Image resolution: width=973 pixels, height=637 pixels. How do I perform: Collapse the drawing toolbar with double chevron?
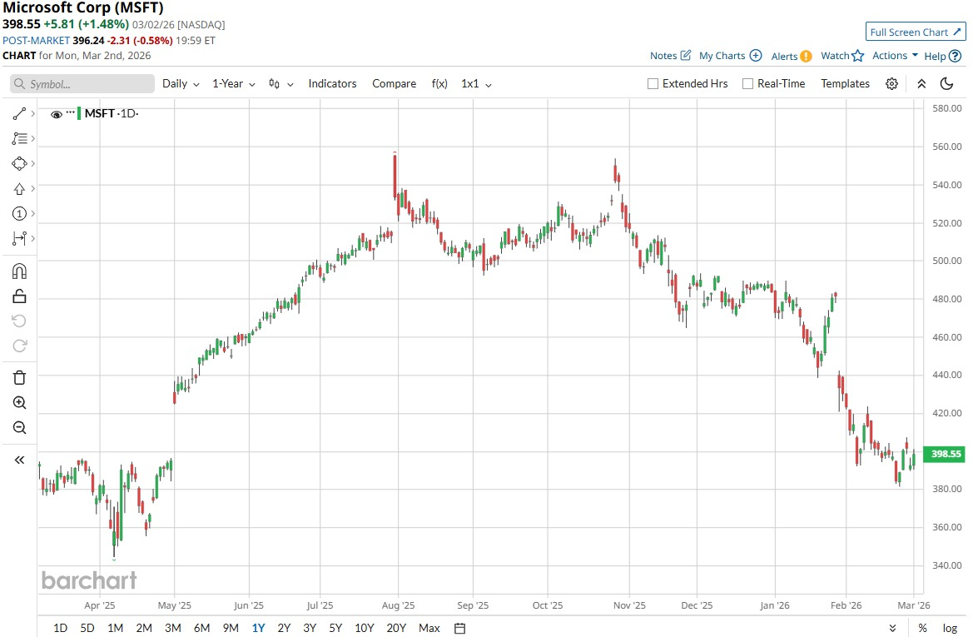(19, 460)
